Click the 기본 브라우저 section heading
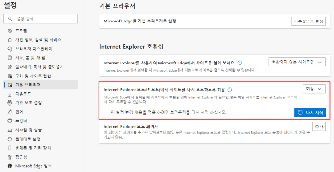The height and width of the screenshot is (172, 334). [x=117, y=6]
